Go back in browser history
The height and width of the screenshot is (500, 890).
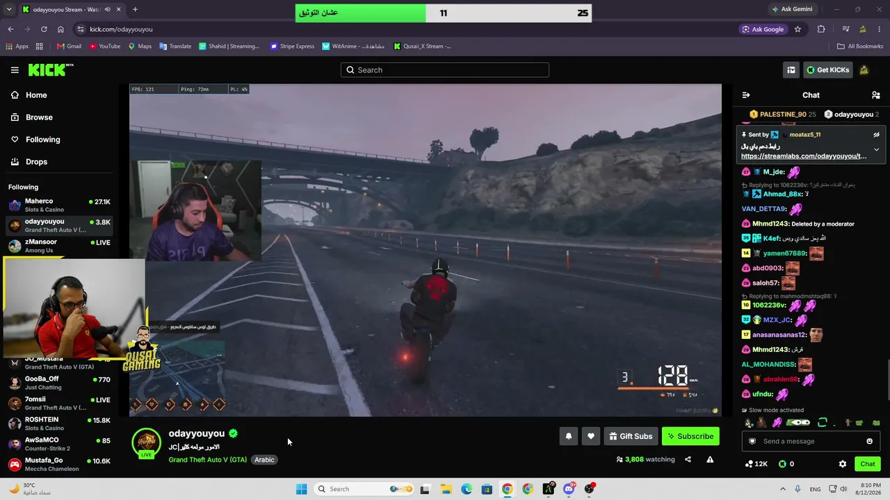[x=10, y=29]
